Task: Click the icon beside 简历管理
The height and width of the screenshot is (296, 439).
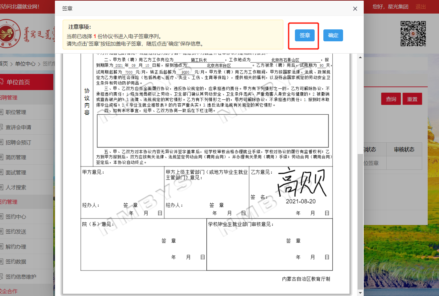Action: click(2, 157)
